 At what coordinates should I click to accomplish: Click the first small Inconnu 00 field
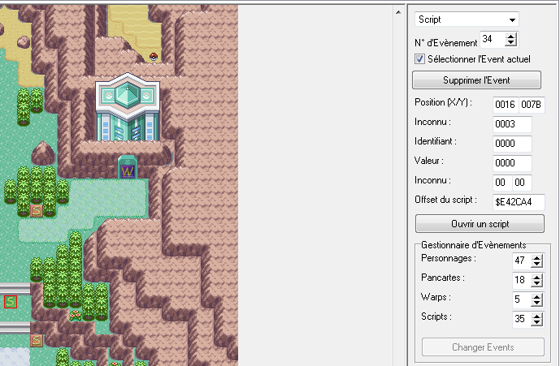[502, 183]
